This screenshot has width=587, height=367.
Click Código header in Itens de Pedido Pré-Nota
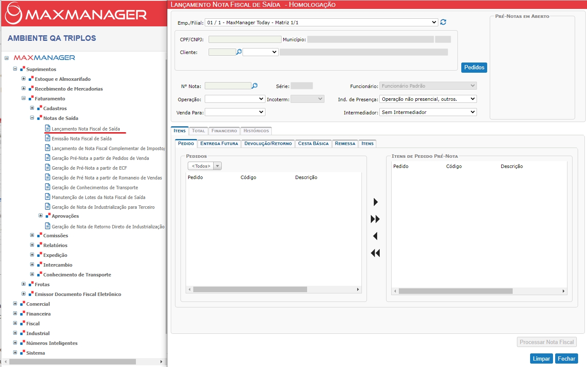(x=454, y=166)
